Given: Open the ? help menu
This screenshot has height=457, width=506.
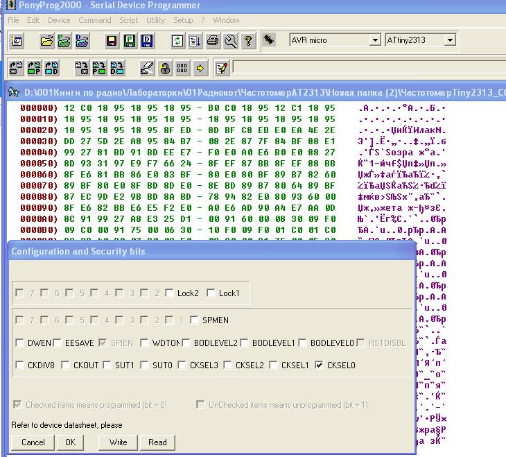Looking at the screenshot, I should pos(202,20).
